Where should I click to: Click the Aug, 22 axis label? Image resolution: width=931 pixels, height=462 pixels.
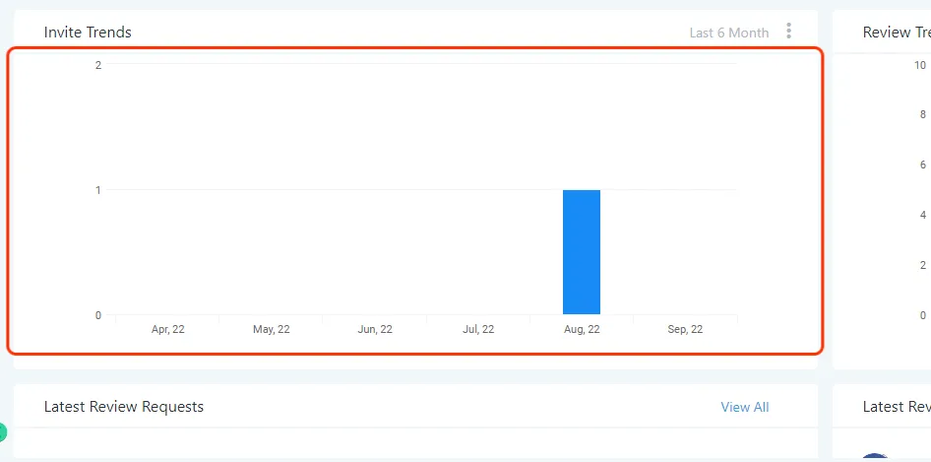582,329
